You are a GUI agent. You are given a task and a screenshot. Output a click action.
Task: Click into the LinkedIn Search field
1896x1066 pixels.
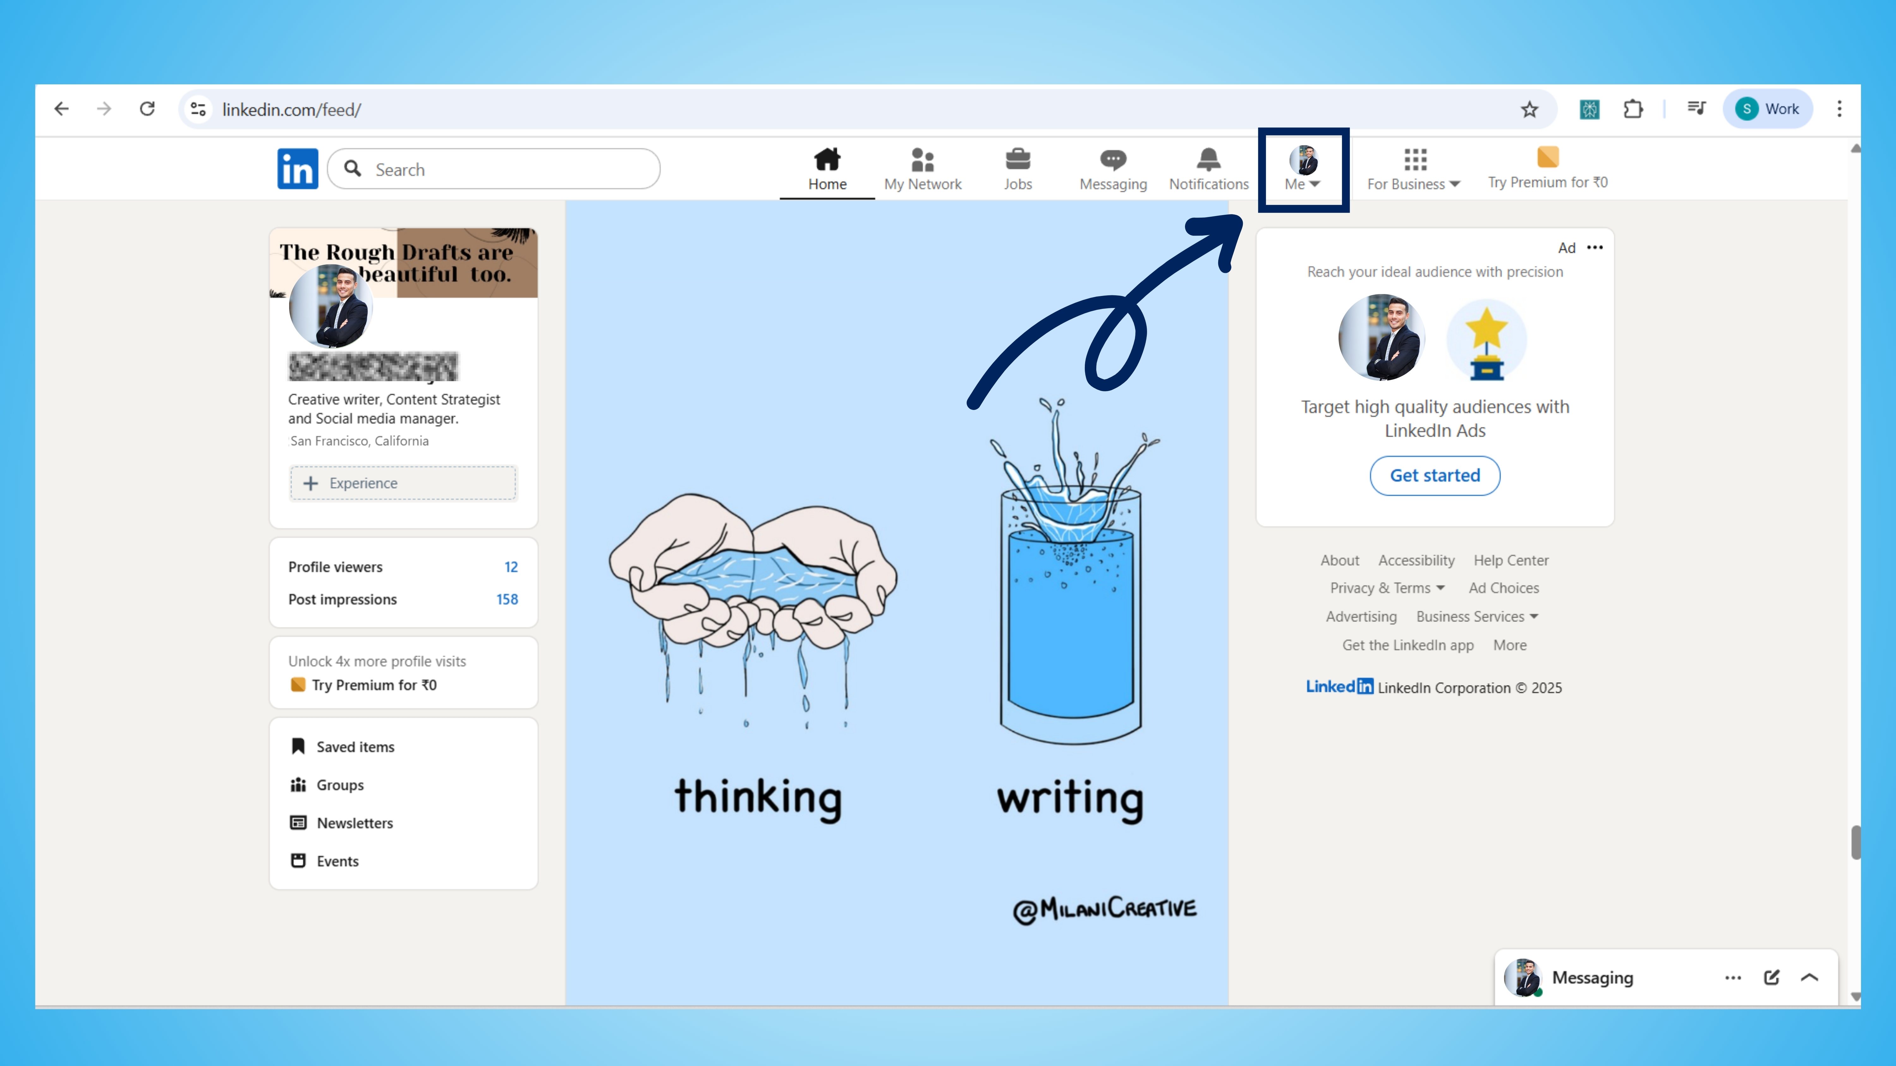[508, 169]
